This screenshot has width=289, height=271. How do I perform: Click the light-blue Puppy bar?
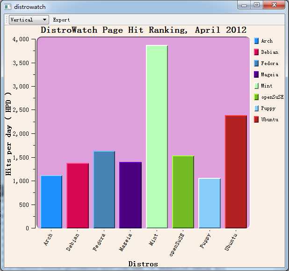[x=210, y=203]
